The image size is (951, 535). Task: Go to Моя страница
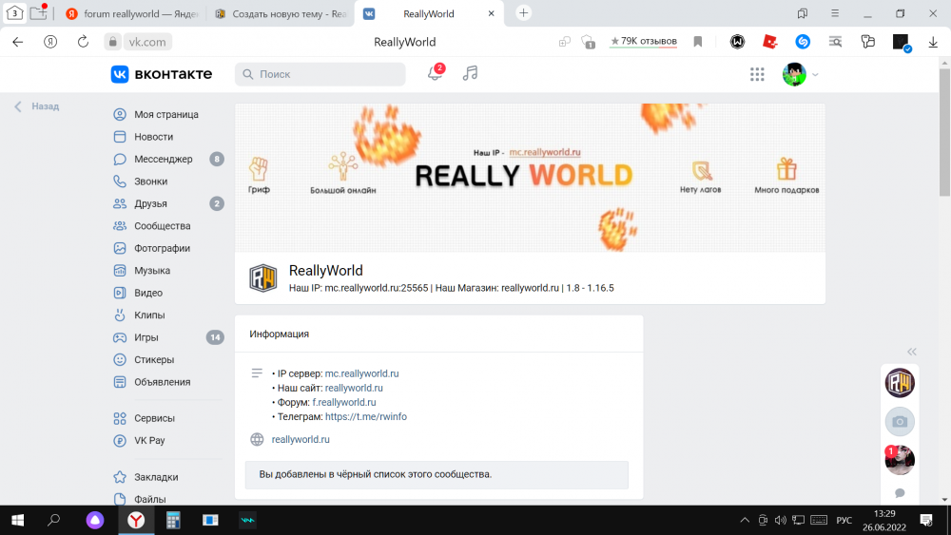pyautogui.click(x=168, y=115)
